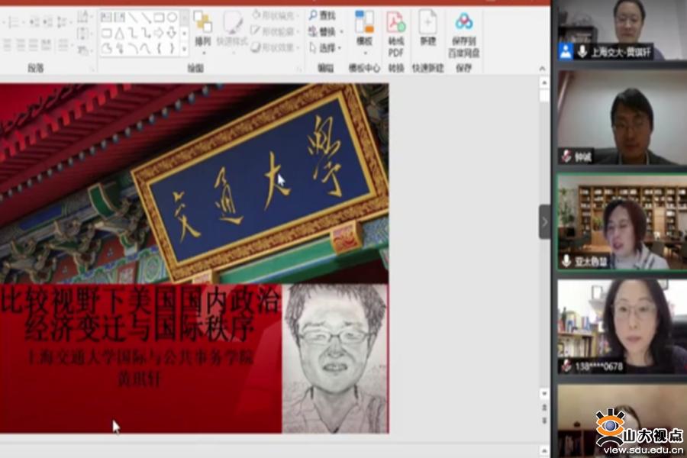Click the Shape Effects button

tap(276, 47)
